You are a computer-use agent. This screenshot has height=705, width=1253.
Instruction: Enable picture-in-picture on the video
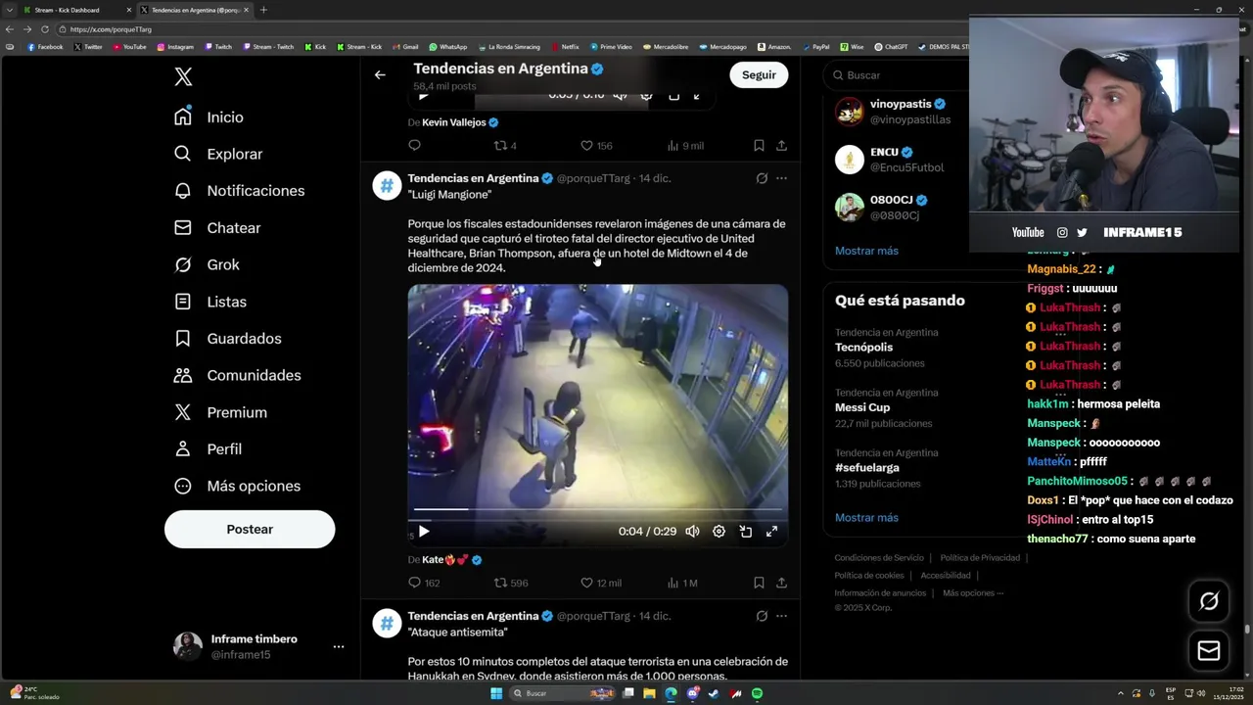coord(745,531)
